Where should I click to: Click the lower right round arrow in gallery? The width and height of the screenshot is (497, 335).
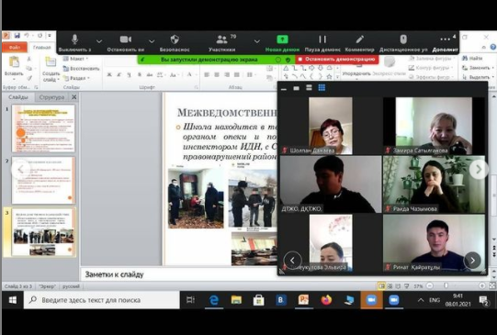[472, 261]
